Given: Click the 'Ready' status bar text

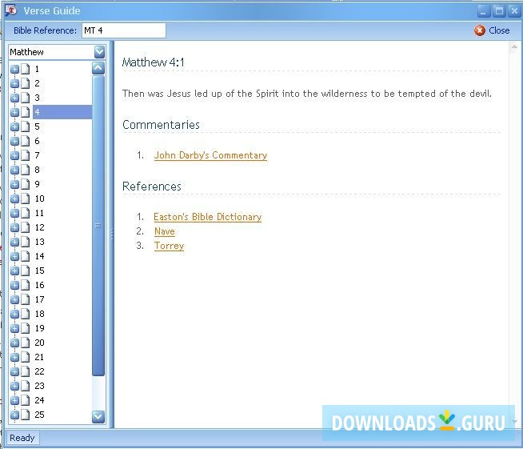Looking at the screenshot, I should (x=22, y=438).
